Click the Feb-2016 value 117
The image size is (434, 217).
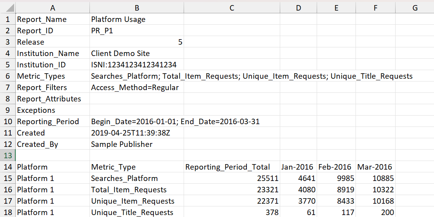coord(336,212)
